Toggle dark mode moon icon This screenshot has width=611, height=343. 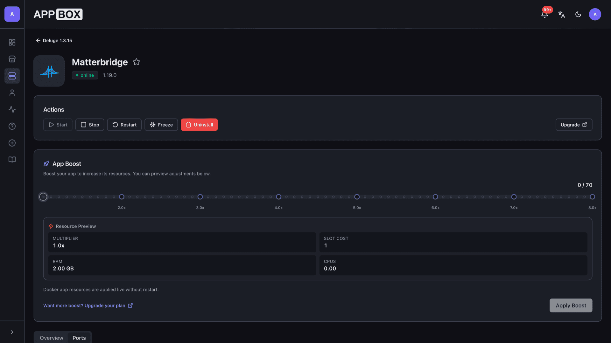pos(578,14)
